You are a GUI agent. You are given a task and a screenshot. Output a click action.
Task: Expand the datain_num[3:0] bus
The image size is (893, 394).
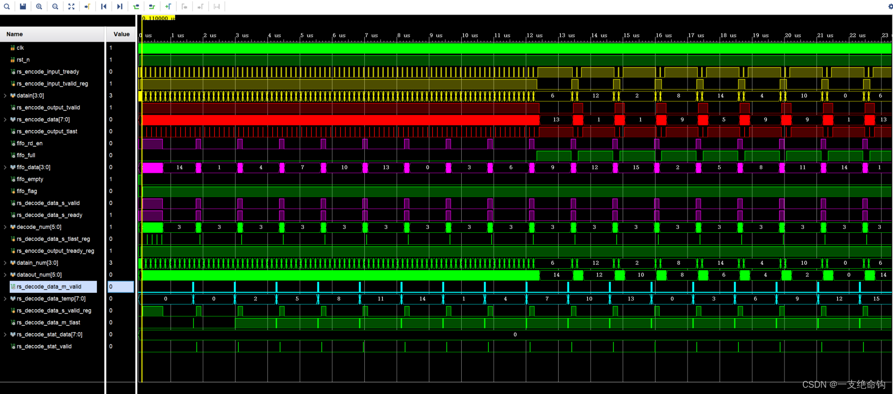(x=5, y=263)
